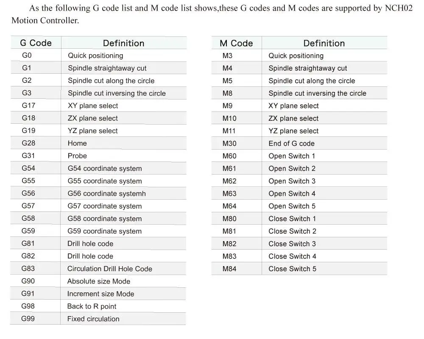Select the G28 Home row
The width and height of the screenshot is (424, 339).
(98, 143)
